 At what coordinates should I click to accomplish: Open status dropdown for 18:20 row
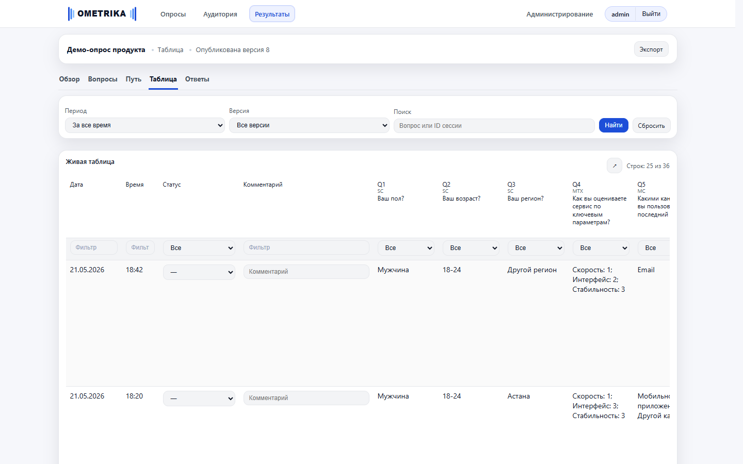[199, 399]
